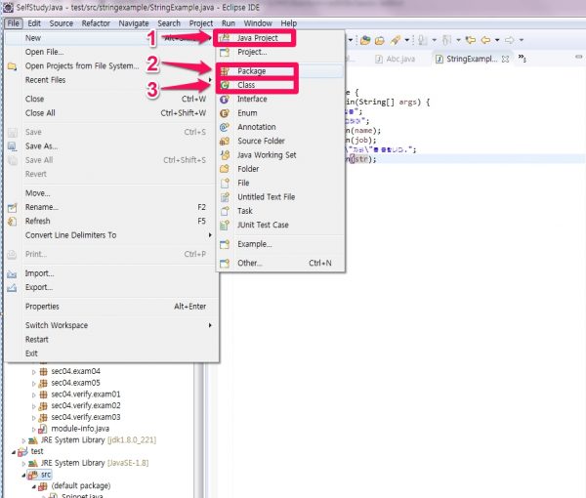Click the Java Project icon in New submenu

[x=226, y=37]
